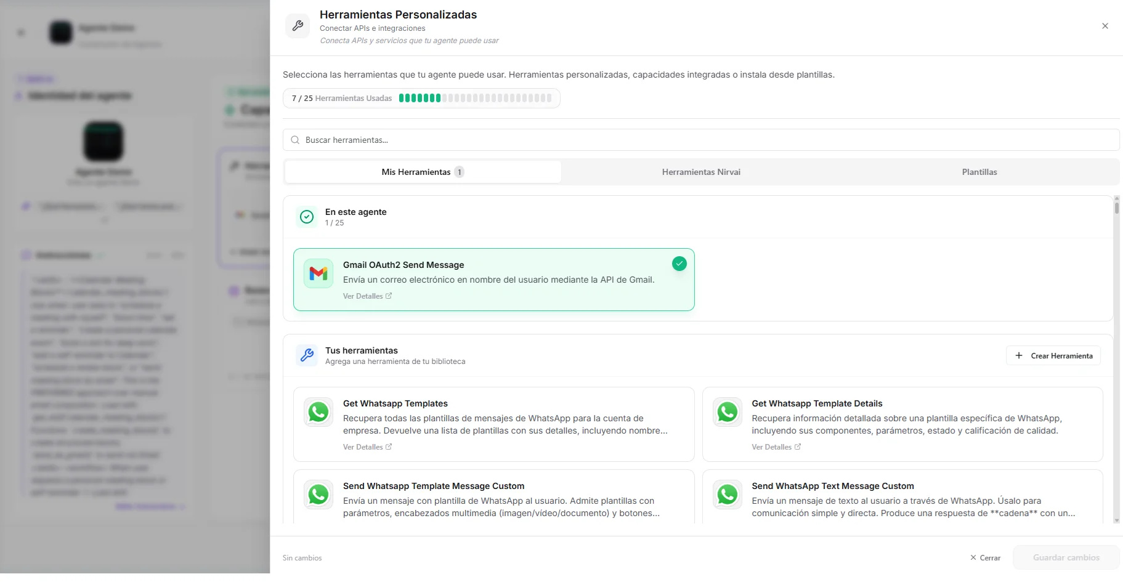Click the WhatsApp icon of Get Whatsapp Templates
The width and height of the screenshot is (1123, 582).
(x=318, y=412)
